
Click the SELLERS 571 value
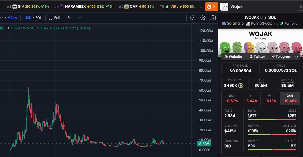(x=293, y=146)
